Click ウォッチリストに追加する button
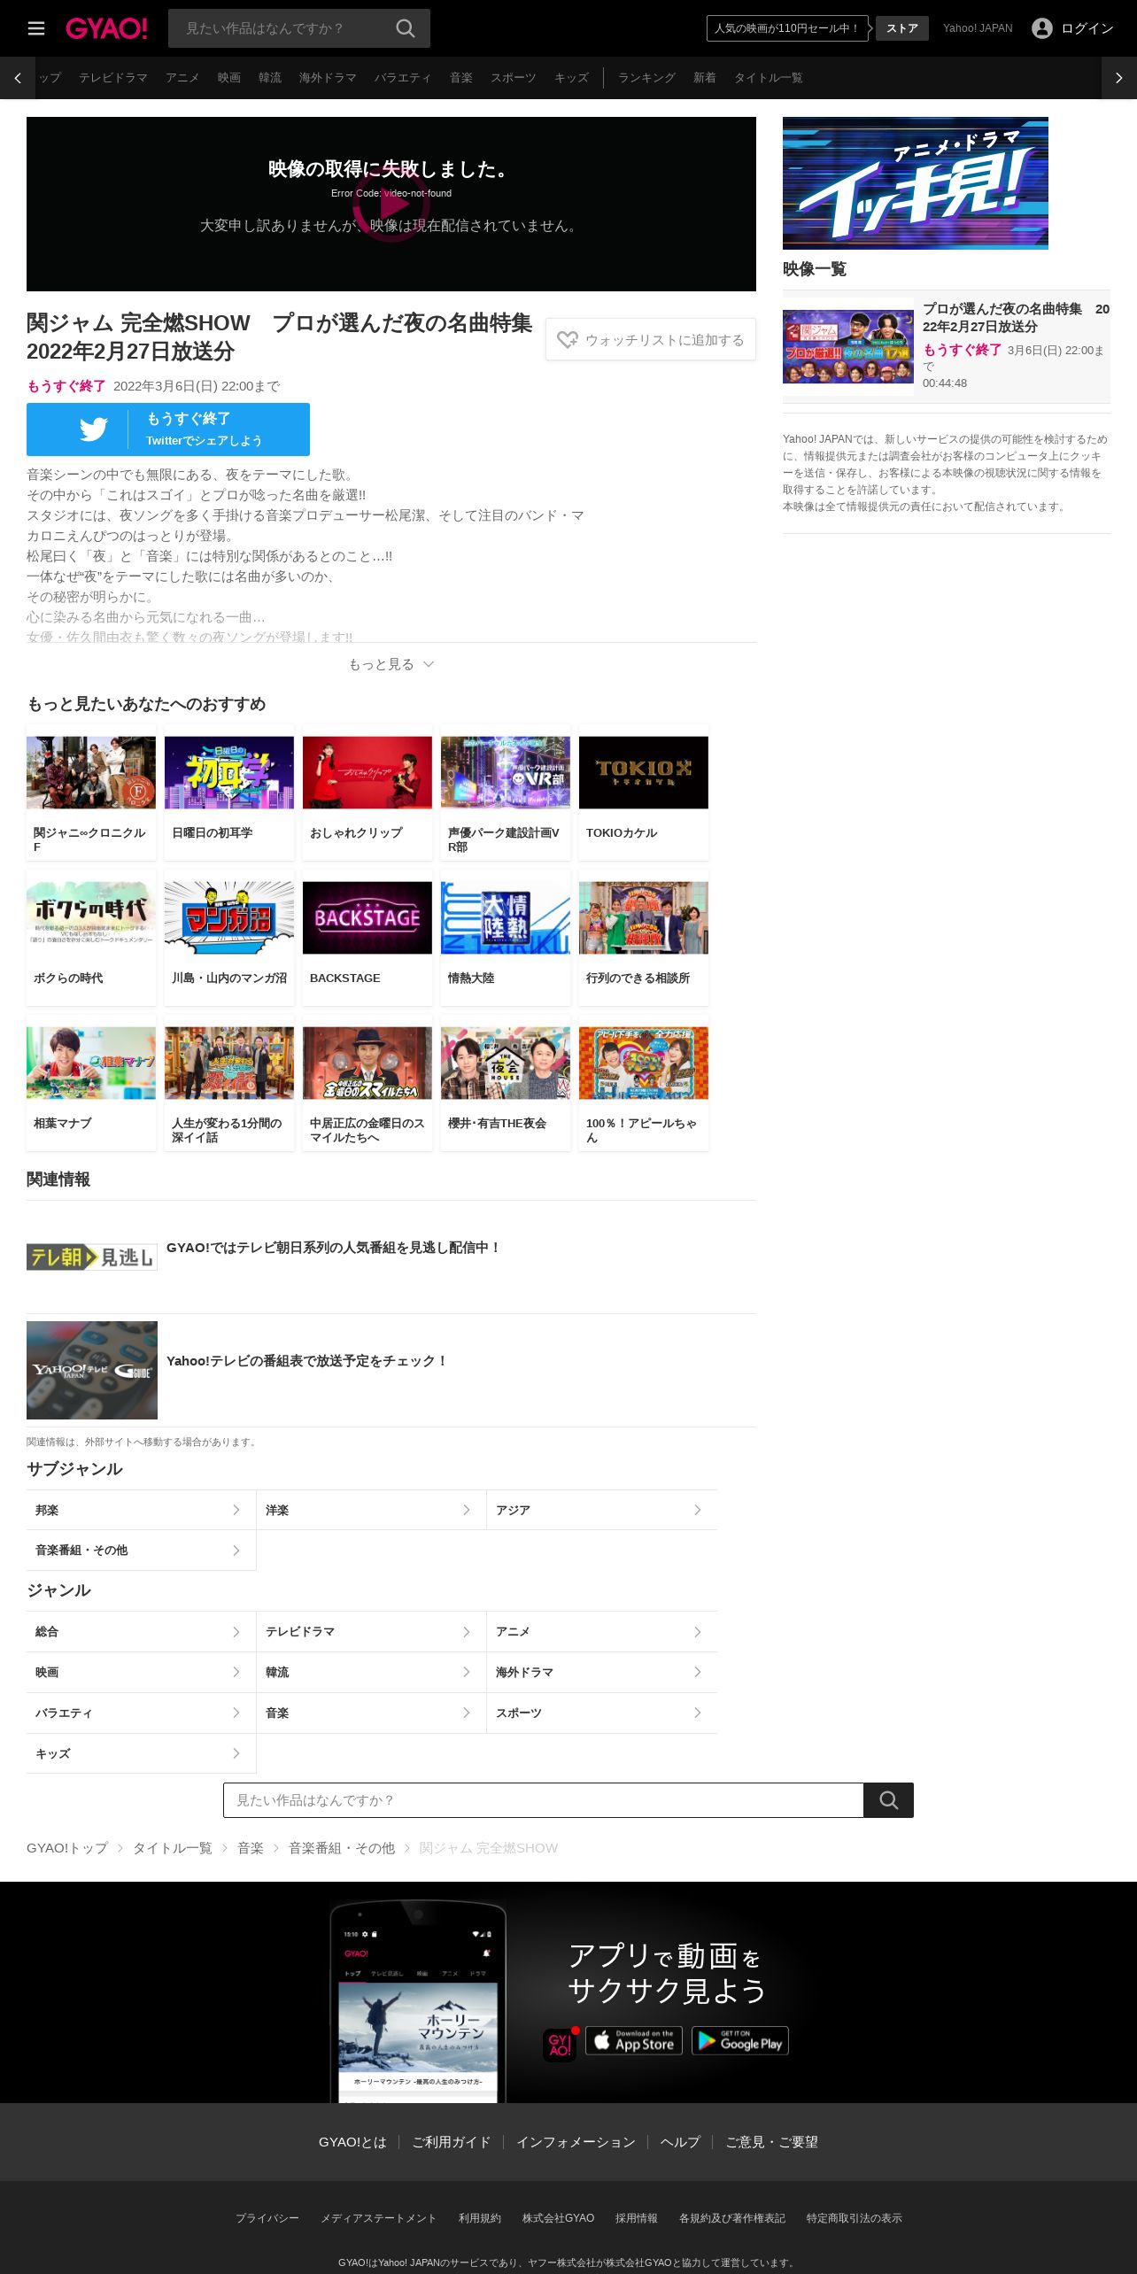Viewport: 1137px width, 2274px height. (651, 339)
